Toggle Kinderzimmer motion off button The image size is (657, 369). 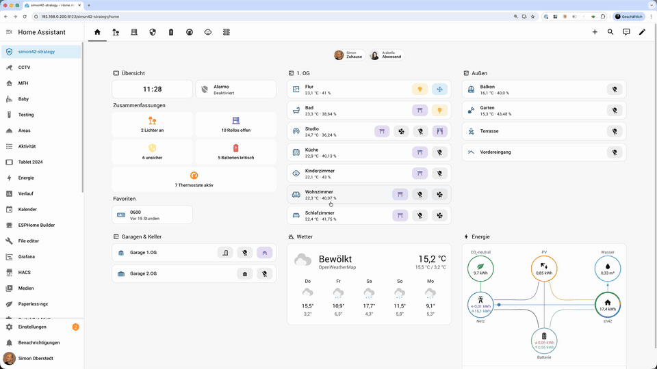coord(439,173)
